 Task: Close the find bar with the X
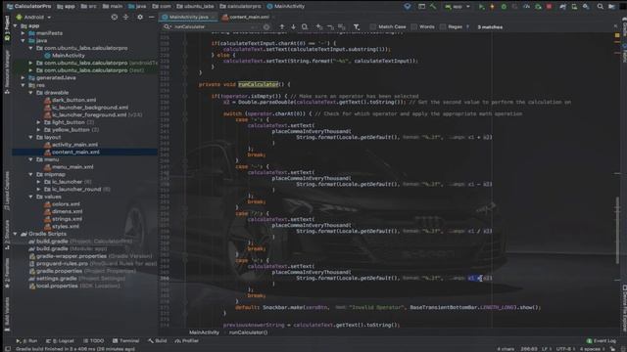click(616, 26)
